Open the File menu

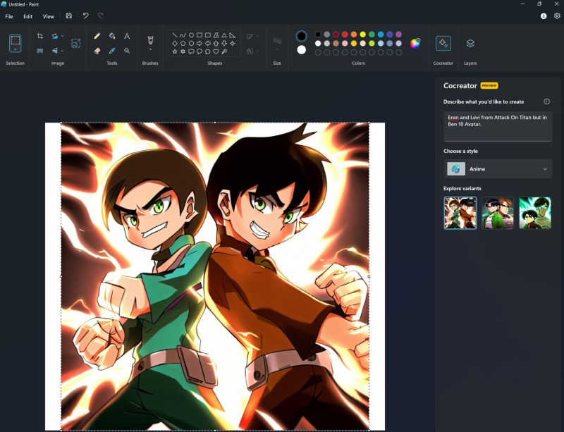tap(9, 16)
